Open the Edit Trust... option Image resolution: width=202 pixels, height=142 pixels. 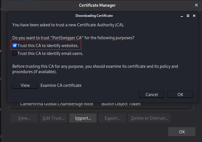(x=53, y=118)
